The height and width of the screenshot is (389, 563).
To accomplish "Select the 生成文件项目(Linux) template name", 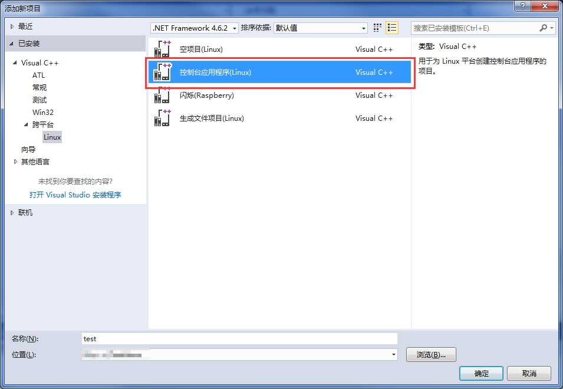I will (212, 118).
